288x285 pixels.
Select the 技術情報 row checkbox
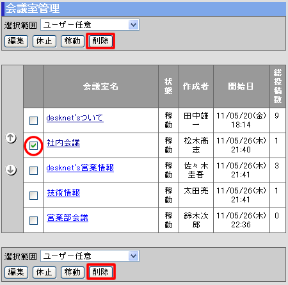[33, 195]
